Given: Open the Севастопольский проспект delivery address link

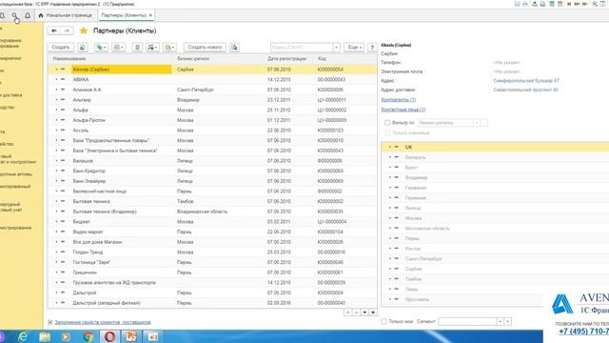Looking at the screenshot, I should (526, 90).
